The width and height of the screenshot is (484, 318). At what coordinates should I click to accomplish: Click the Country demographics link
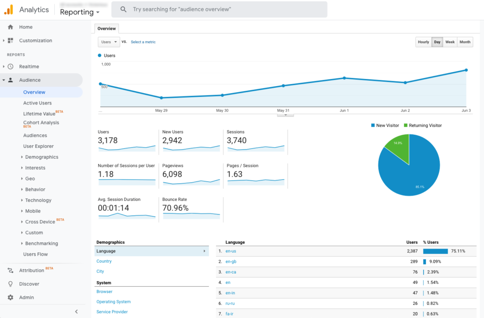pyautogui.click(x=104, y=261)
